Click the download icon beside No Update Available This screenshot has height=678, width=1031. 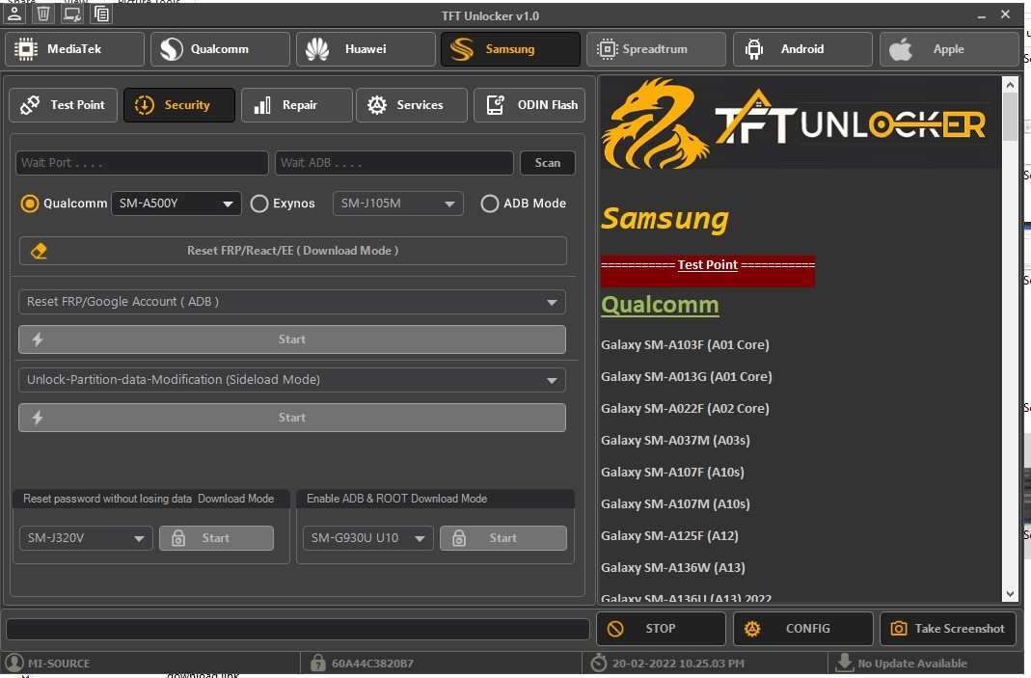pyautogui.click(x=844, y=663)
